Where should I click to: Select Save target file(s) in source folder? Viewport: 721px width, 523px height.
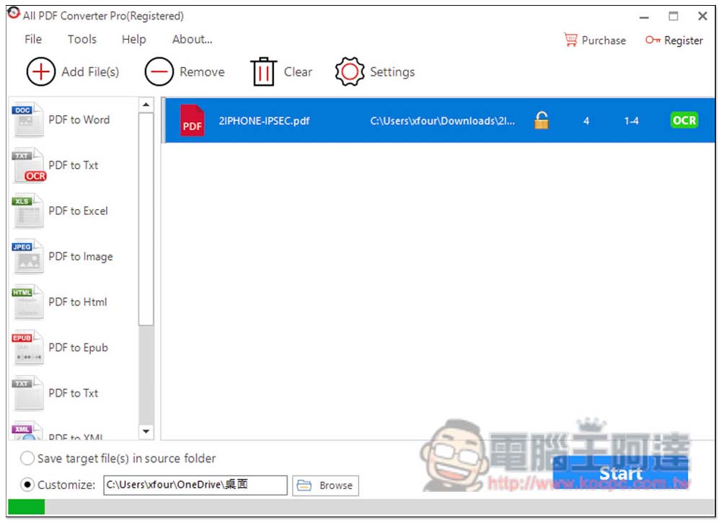click(27, 458)
